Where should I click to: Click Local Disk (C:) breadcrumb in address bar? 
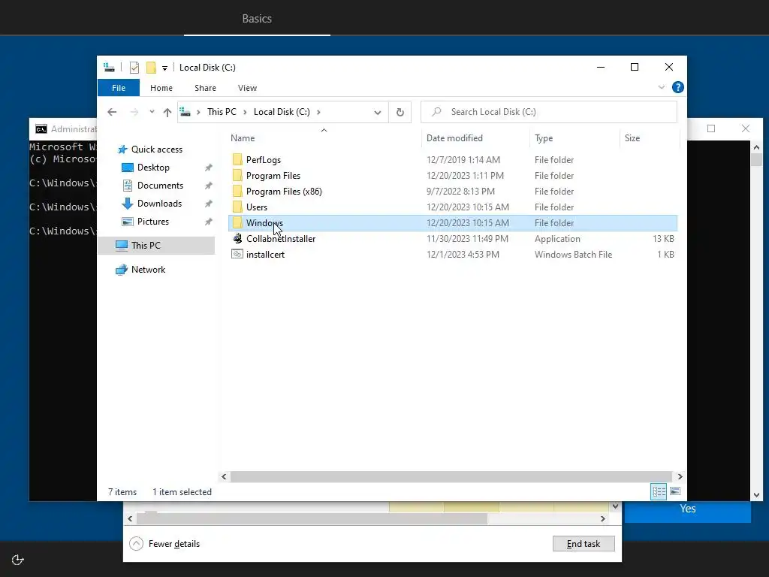282,112
